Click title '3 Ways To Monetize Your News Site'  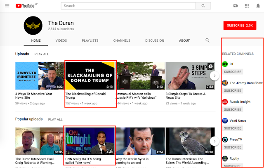pos(34,96)
